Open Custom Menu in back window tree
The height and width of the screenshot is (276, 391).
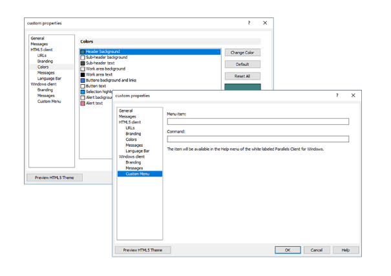(49, 101)
